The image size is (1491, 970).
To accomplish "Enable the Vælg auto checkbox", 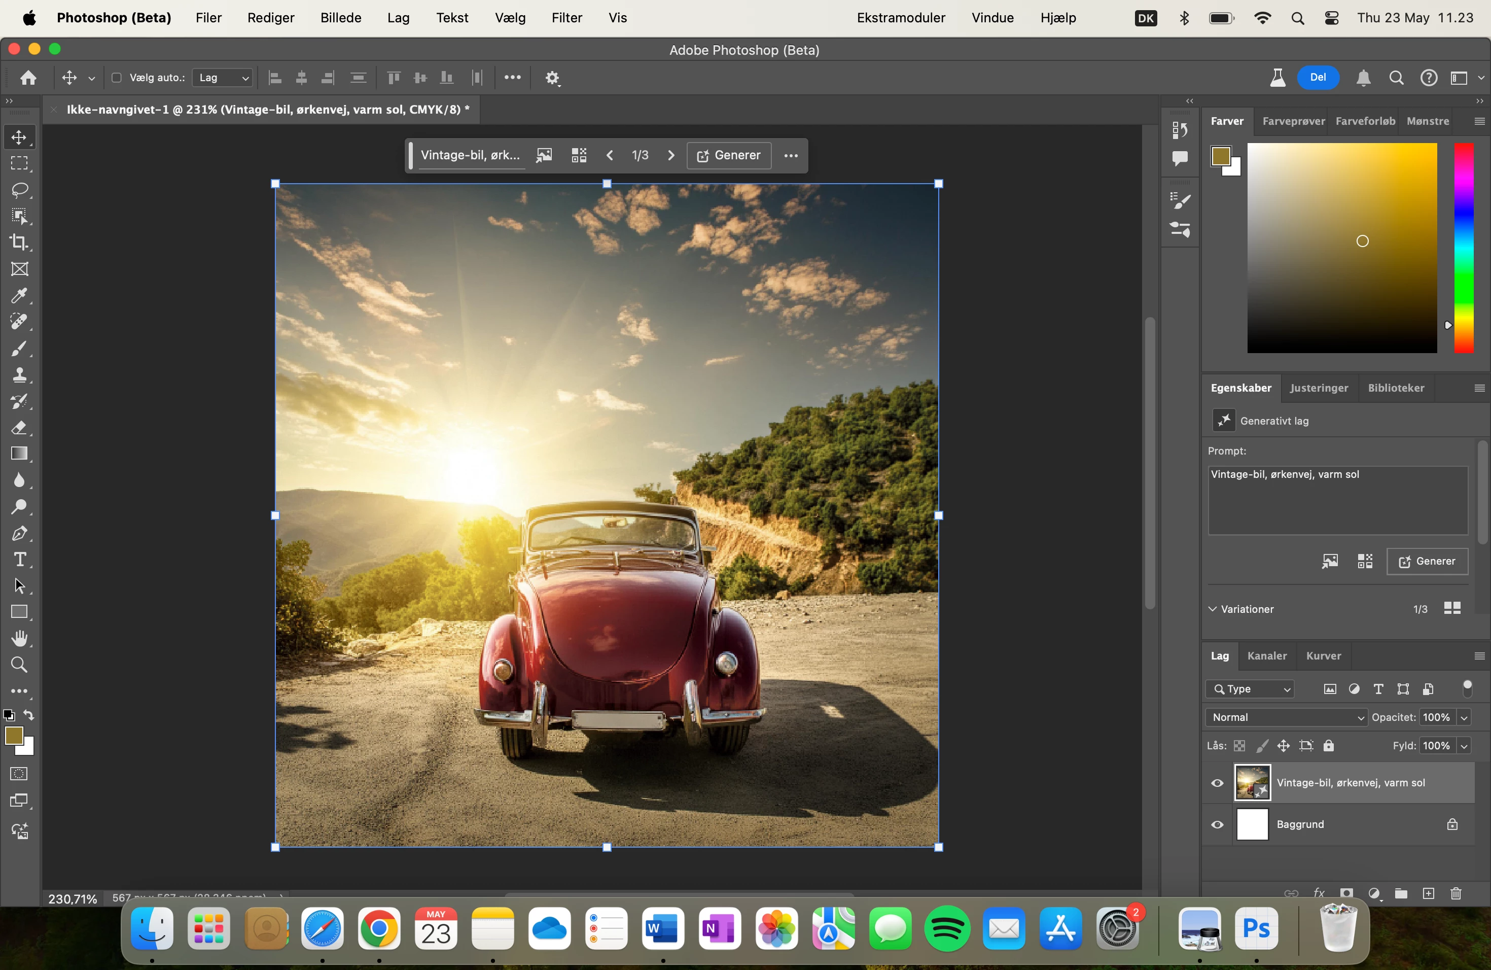I will coord(117,78).
